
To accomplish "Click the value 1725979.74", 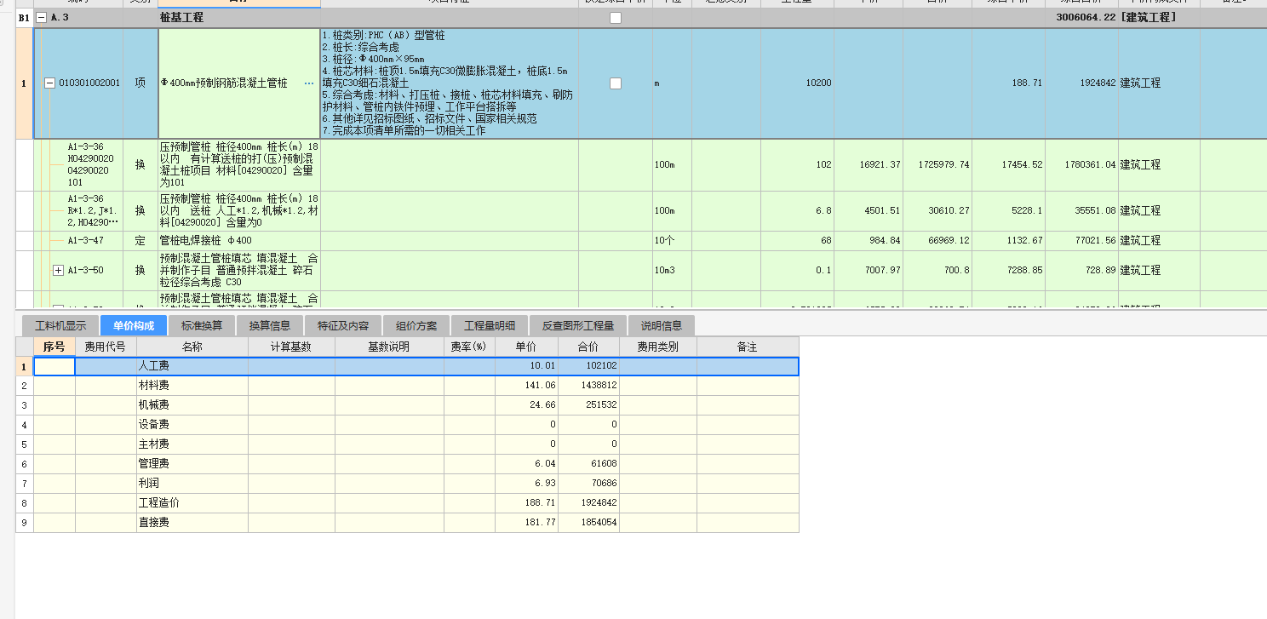I will click(x=943, y=165).
